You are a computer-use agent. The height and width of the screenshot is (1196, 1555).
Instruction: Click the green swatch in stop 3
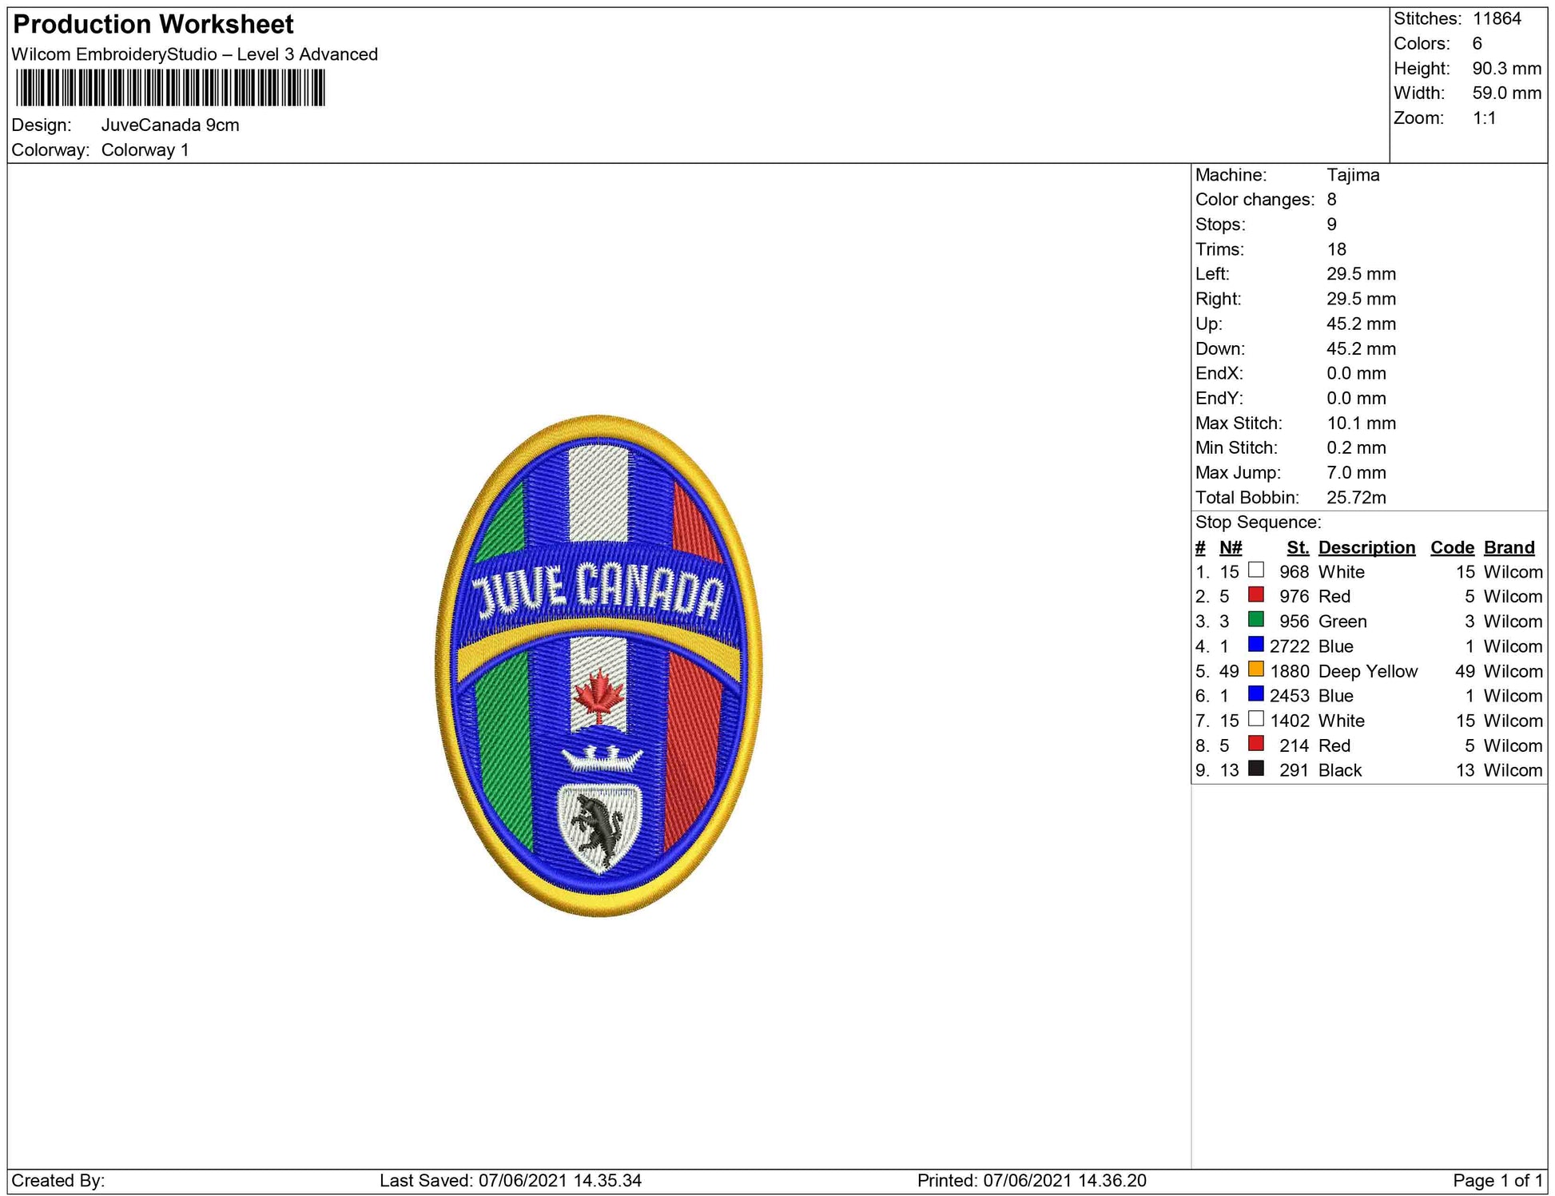point(1256,620)
